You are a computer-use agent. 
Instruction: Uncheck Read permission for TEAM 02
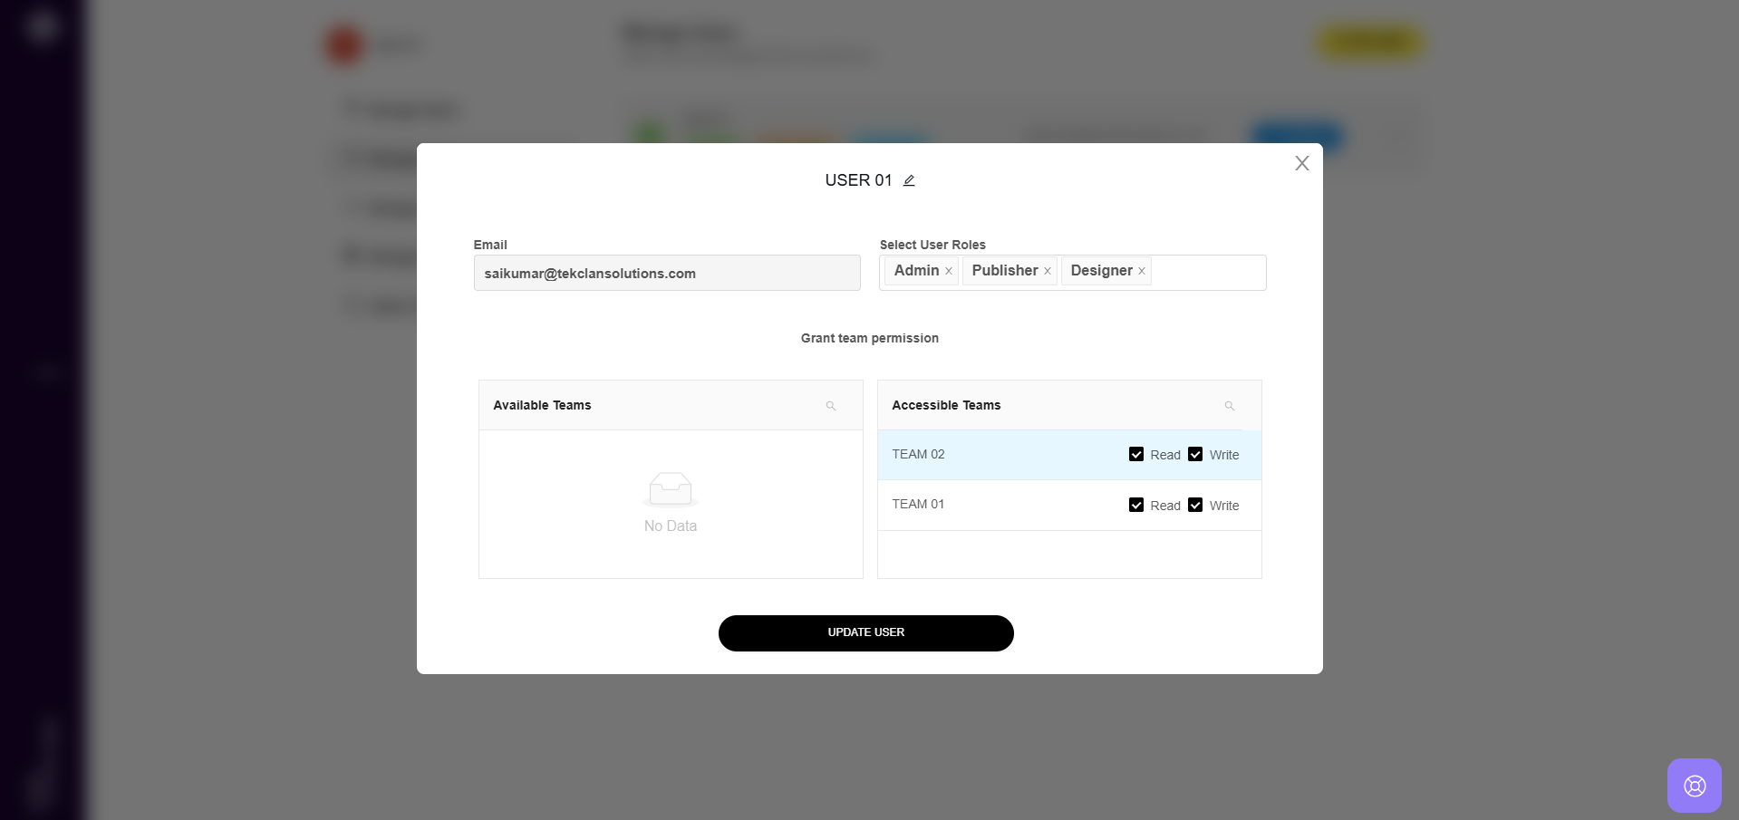coord(1136,455)
